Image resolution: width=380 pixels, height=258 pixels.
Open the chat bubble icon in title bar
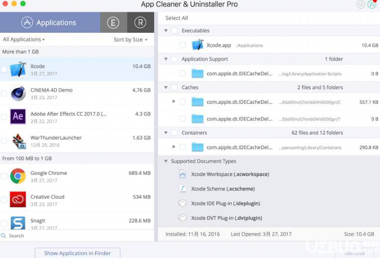point(361,4)
